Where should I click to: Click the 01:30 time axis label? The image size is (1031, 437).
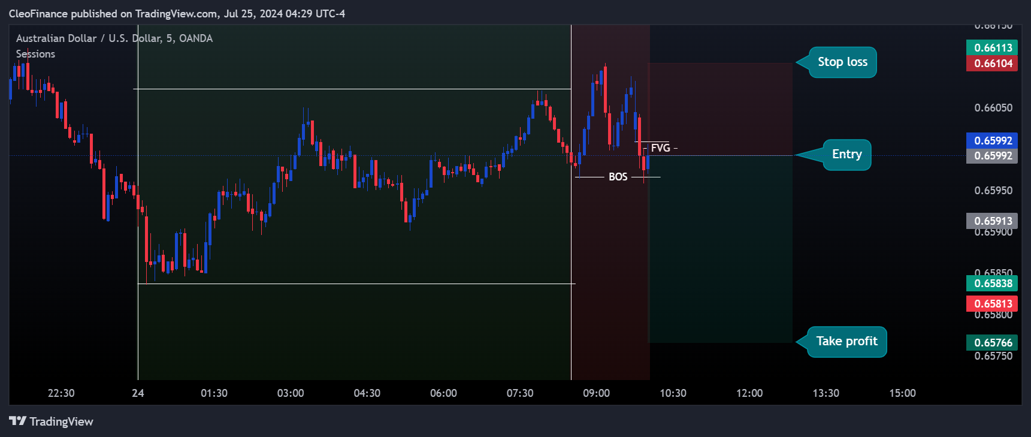(214, 393)
